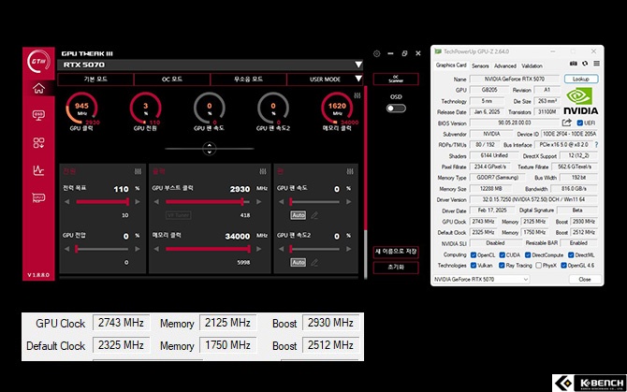This screenshot has height=392, width=627.
Task: Click the VF Tuner button
Action: click(x=179, y=215)
